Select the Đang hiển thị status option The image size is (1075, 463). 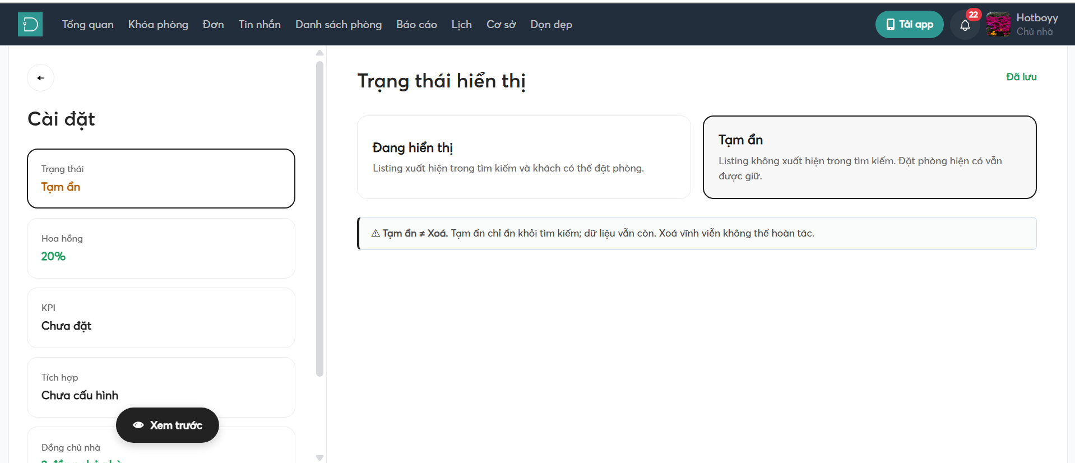524,157
